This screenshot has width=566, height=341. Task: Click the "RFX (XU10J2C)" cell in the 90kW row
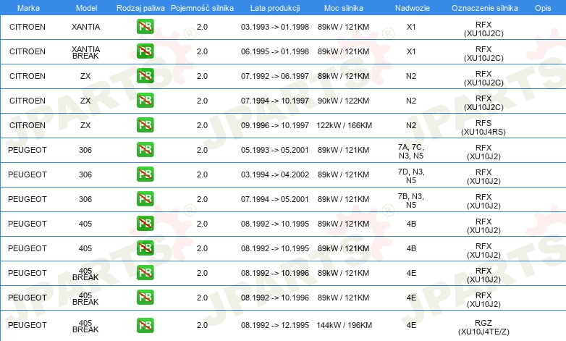tap(483, 103)
